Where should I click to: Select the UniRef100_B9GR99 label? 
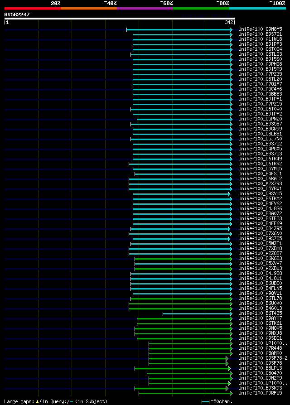coord(260,129)
